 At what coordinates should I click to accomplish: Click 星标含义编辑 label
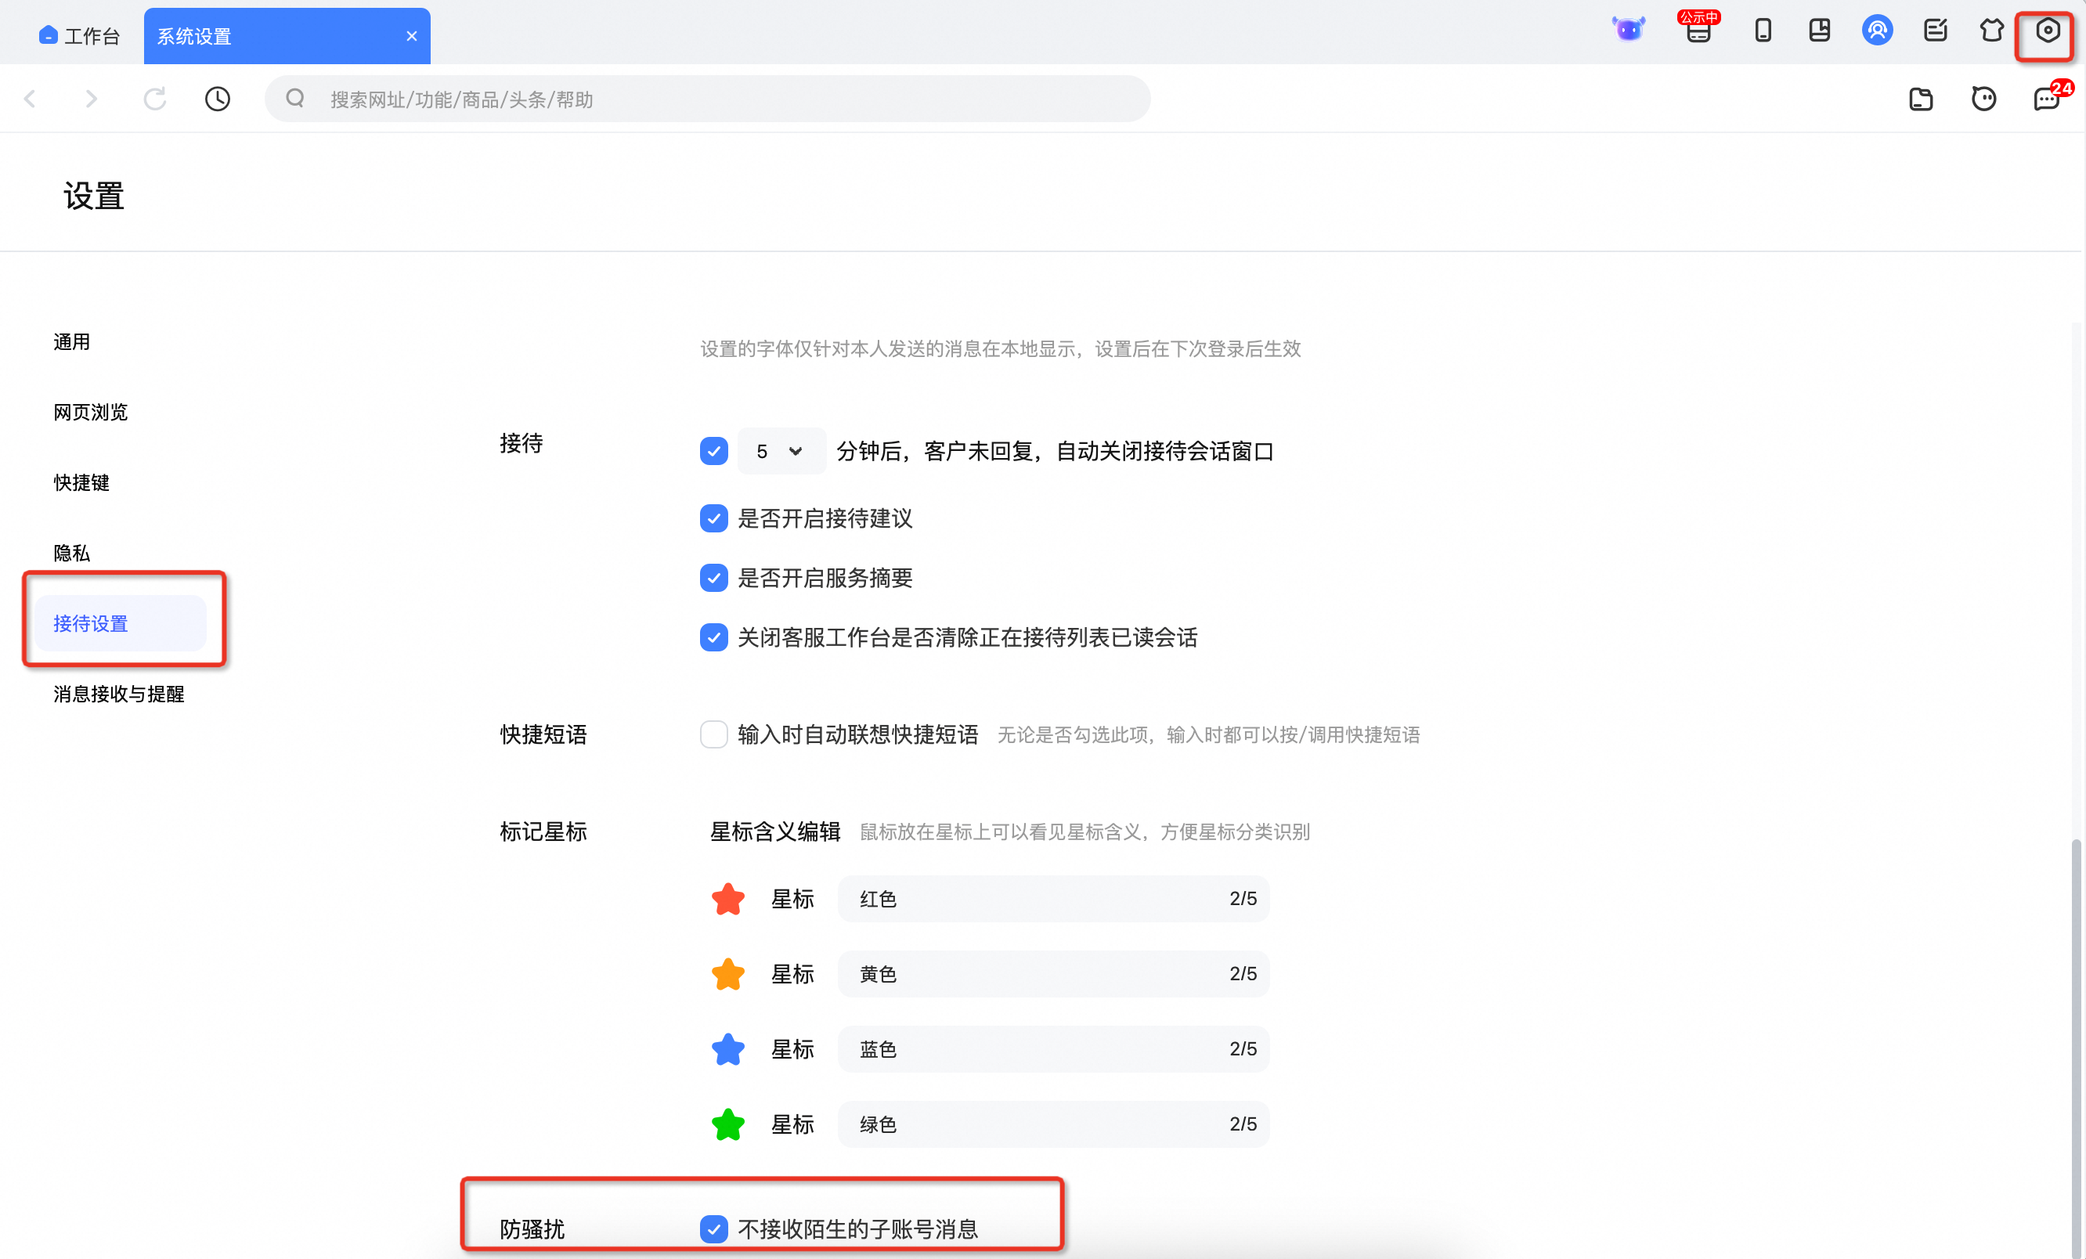coord(774,832)
